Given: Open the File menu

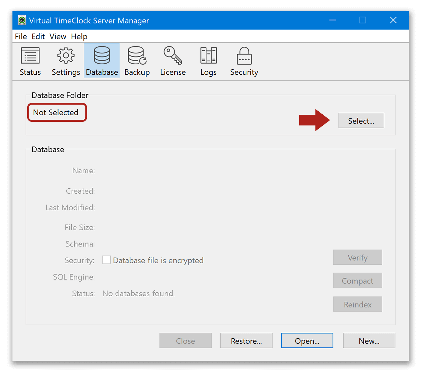Looking at the screenshot, I should [21, 36].
